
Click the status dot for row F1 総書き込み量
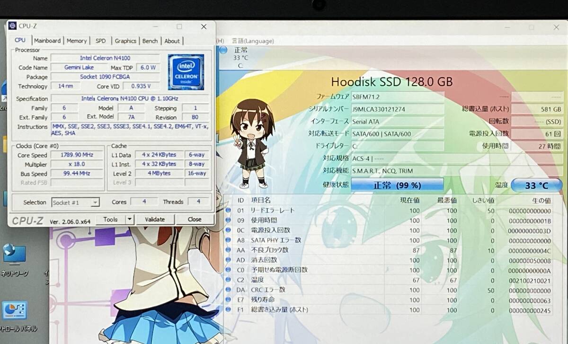228,310
